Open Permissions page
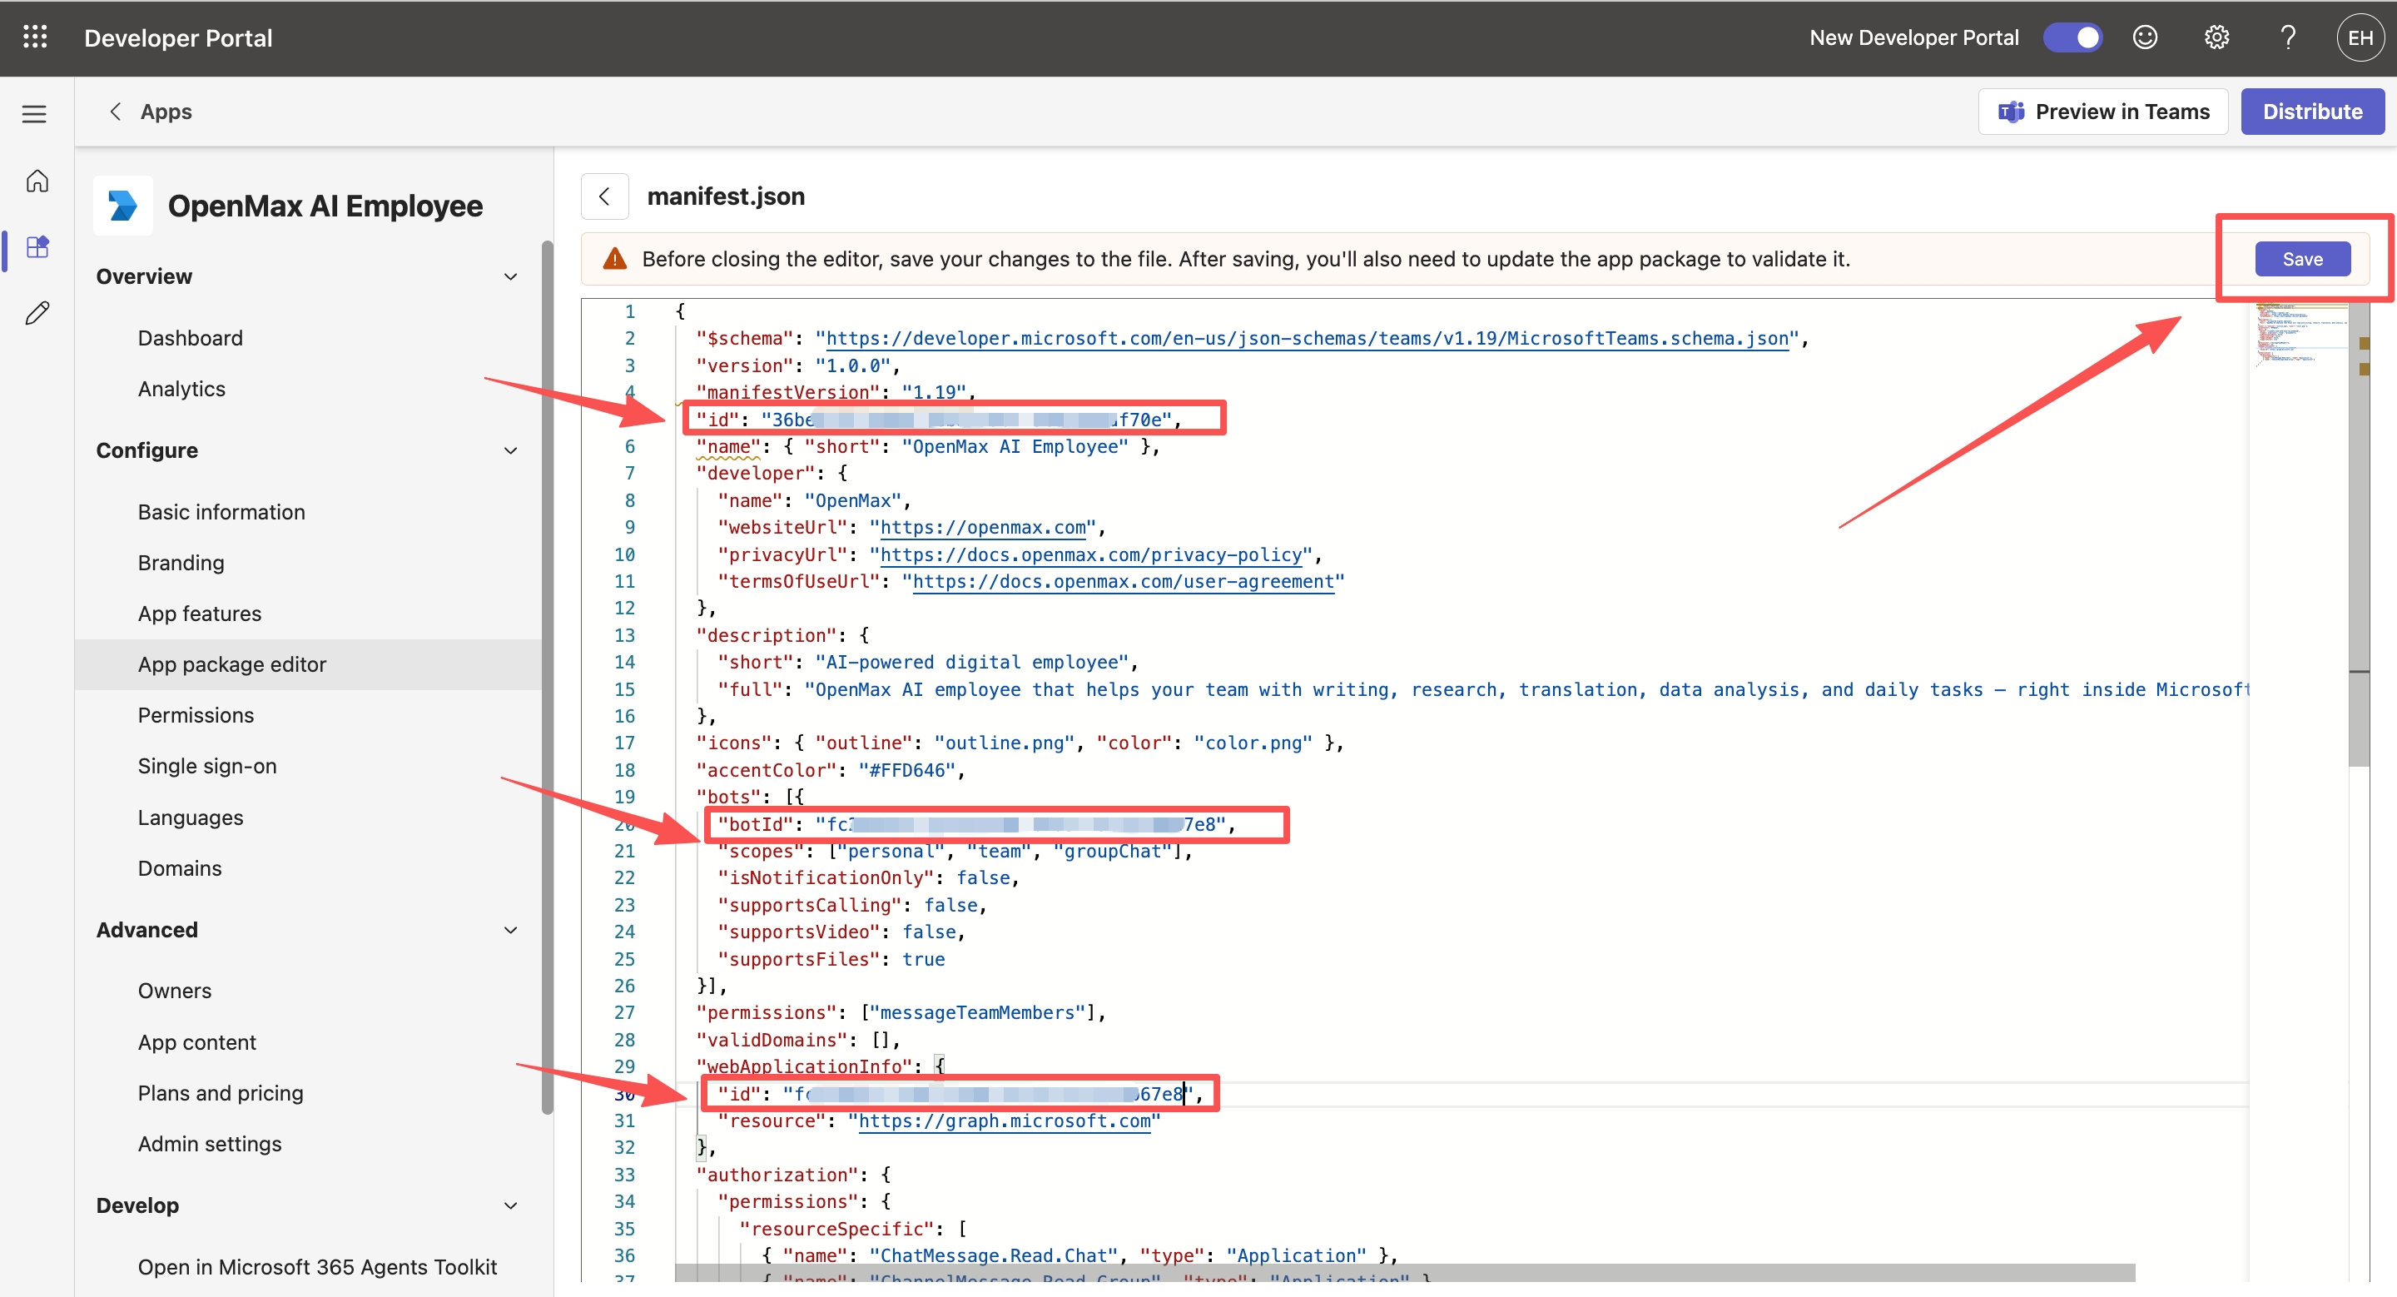The image size is (2397, 1297). [196, 714]
